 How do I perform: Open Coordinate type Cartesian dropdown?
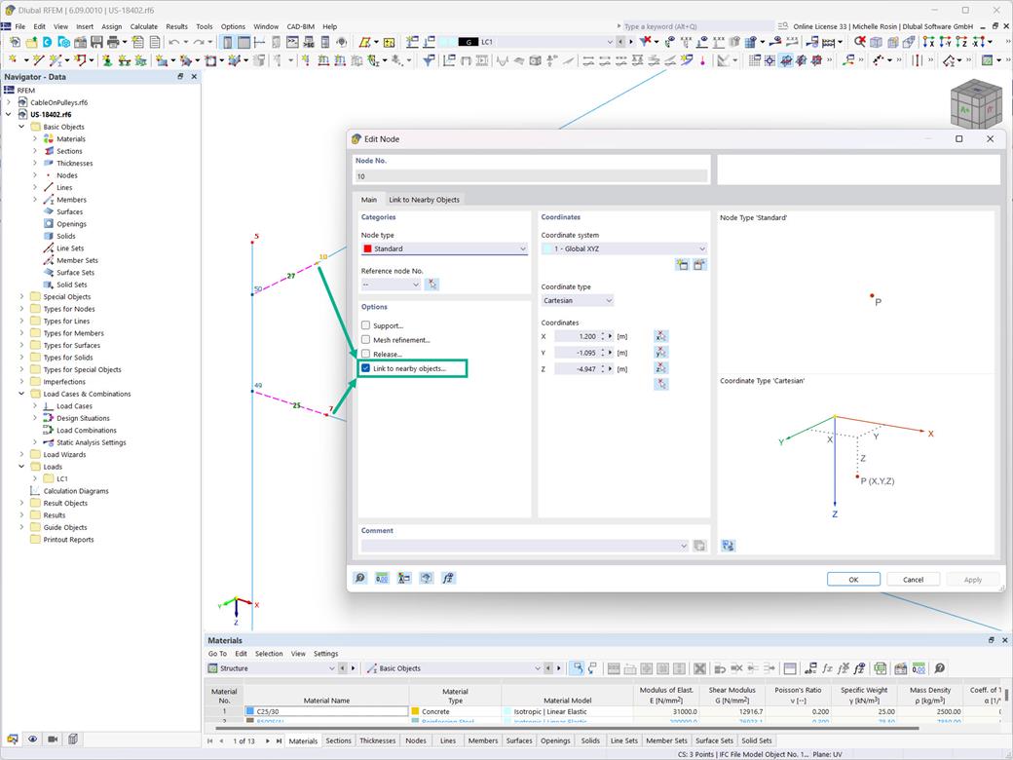coord(578,300)
